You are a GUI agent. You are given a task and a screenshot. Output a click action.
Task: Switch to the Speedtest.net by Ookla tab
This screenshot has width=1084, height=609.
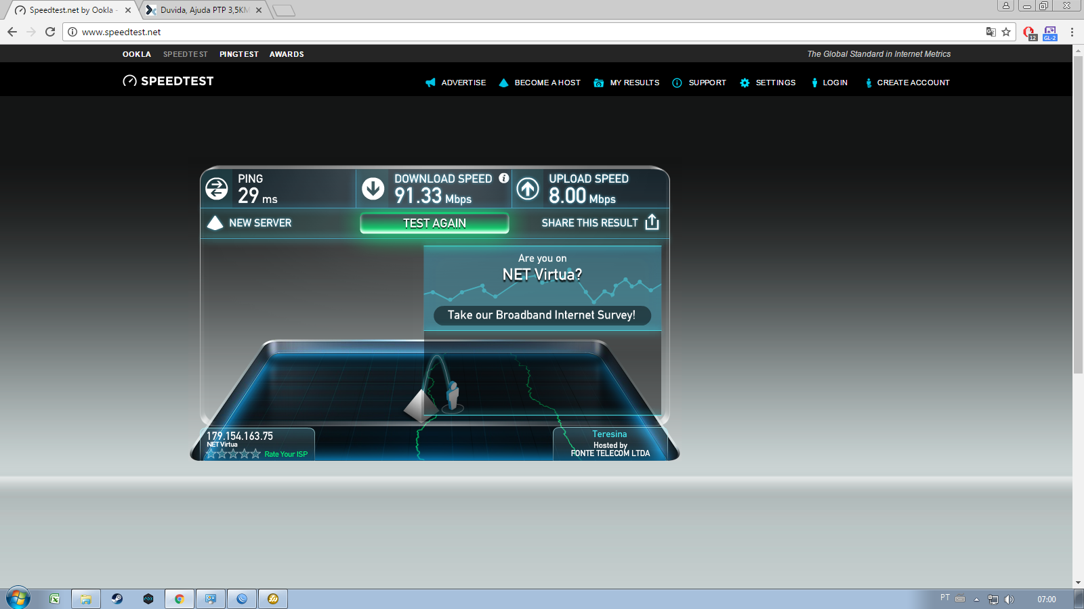click(71, 10)
